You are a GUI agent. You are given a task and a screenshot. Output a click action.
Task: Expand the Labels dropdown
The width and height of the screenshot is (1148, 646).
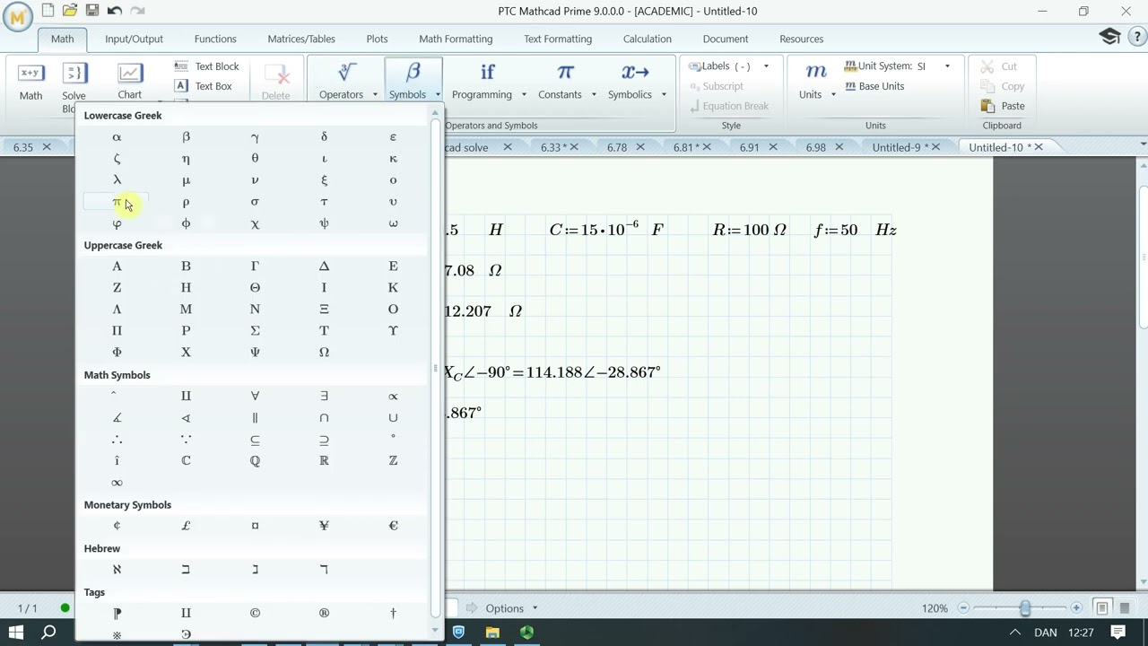click(x=766, y=66)
